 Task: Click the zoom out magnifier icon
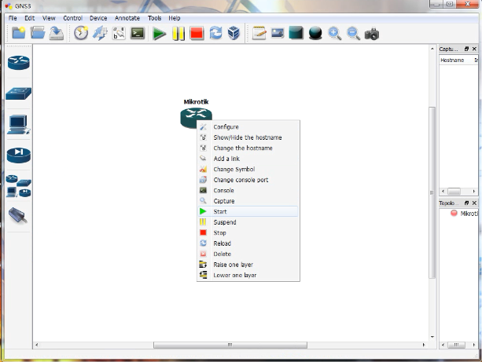click(x=353, y=34)
